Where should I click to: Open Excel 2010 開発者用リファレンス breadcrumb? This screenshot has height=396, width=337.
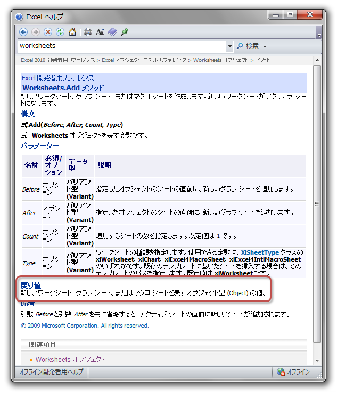click(x=58, y=60)
